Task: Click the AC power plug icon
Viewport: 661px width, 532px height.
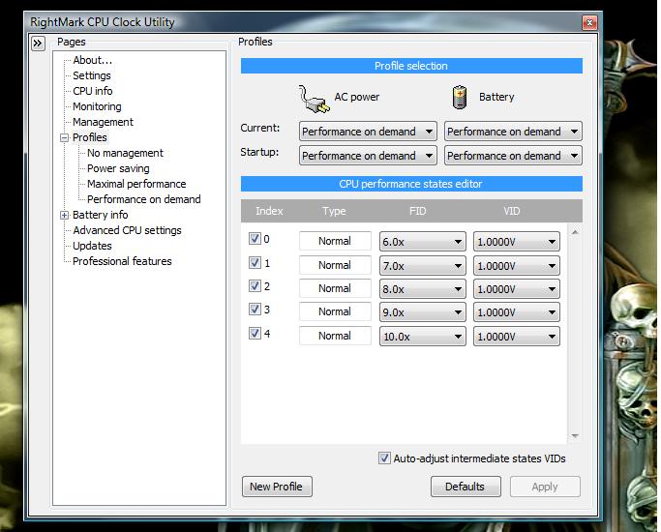Action: pyautogui.click(x=315, y=100)
